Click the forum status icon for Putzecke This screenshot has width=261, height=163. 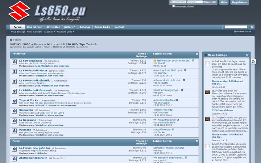click(14, 131)
